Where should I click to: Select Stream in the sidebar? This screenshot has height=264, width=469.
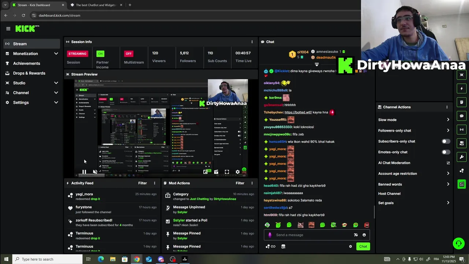[31, 44]
